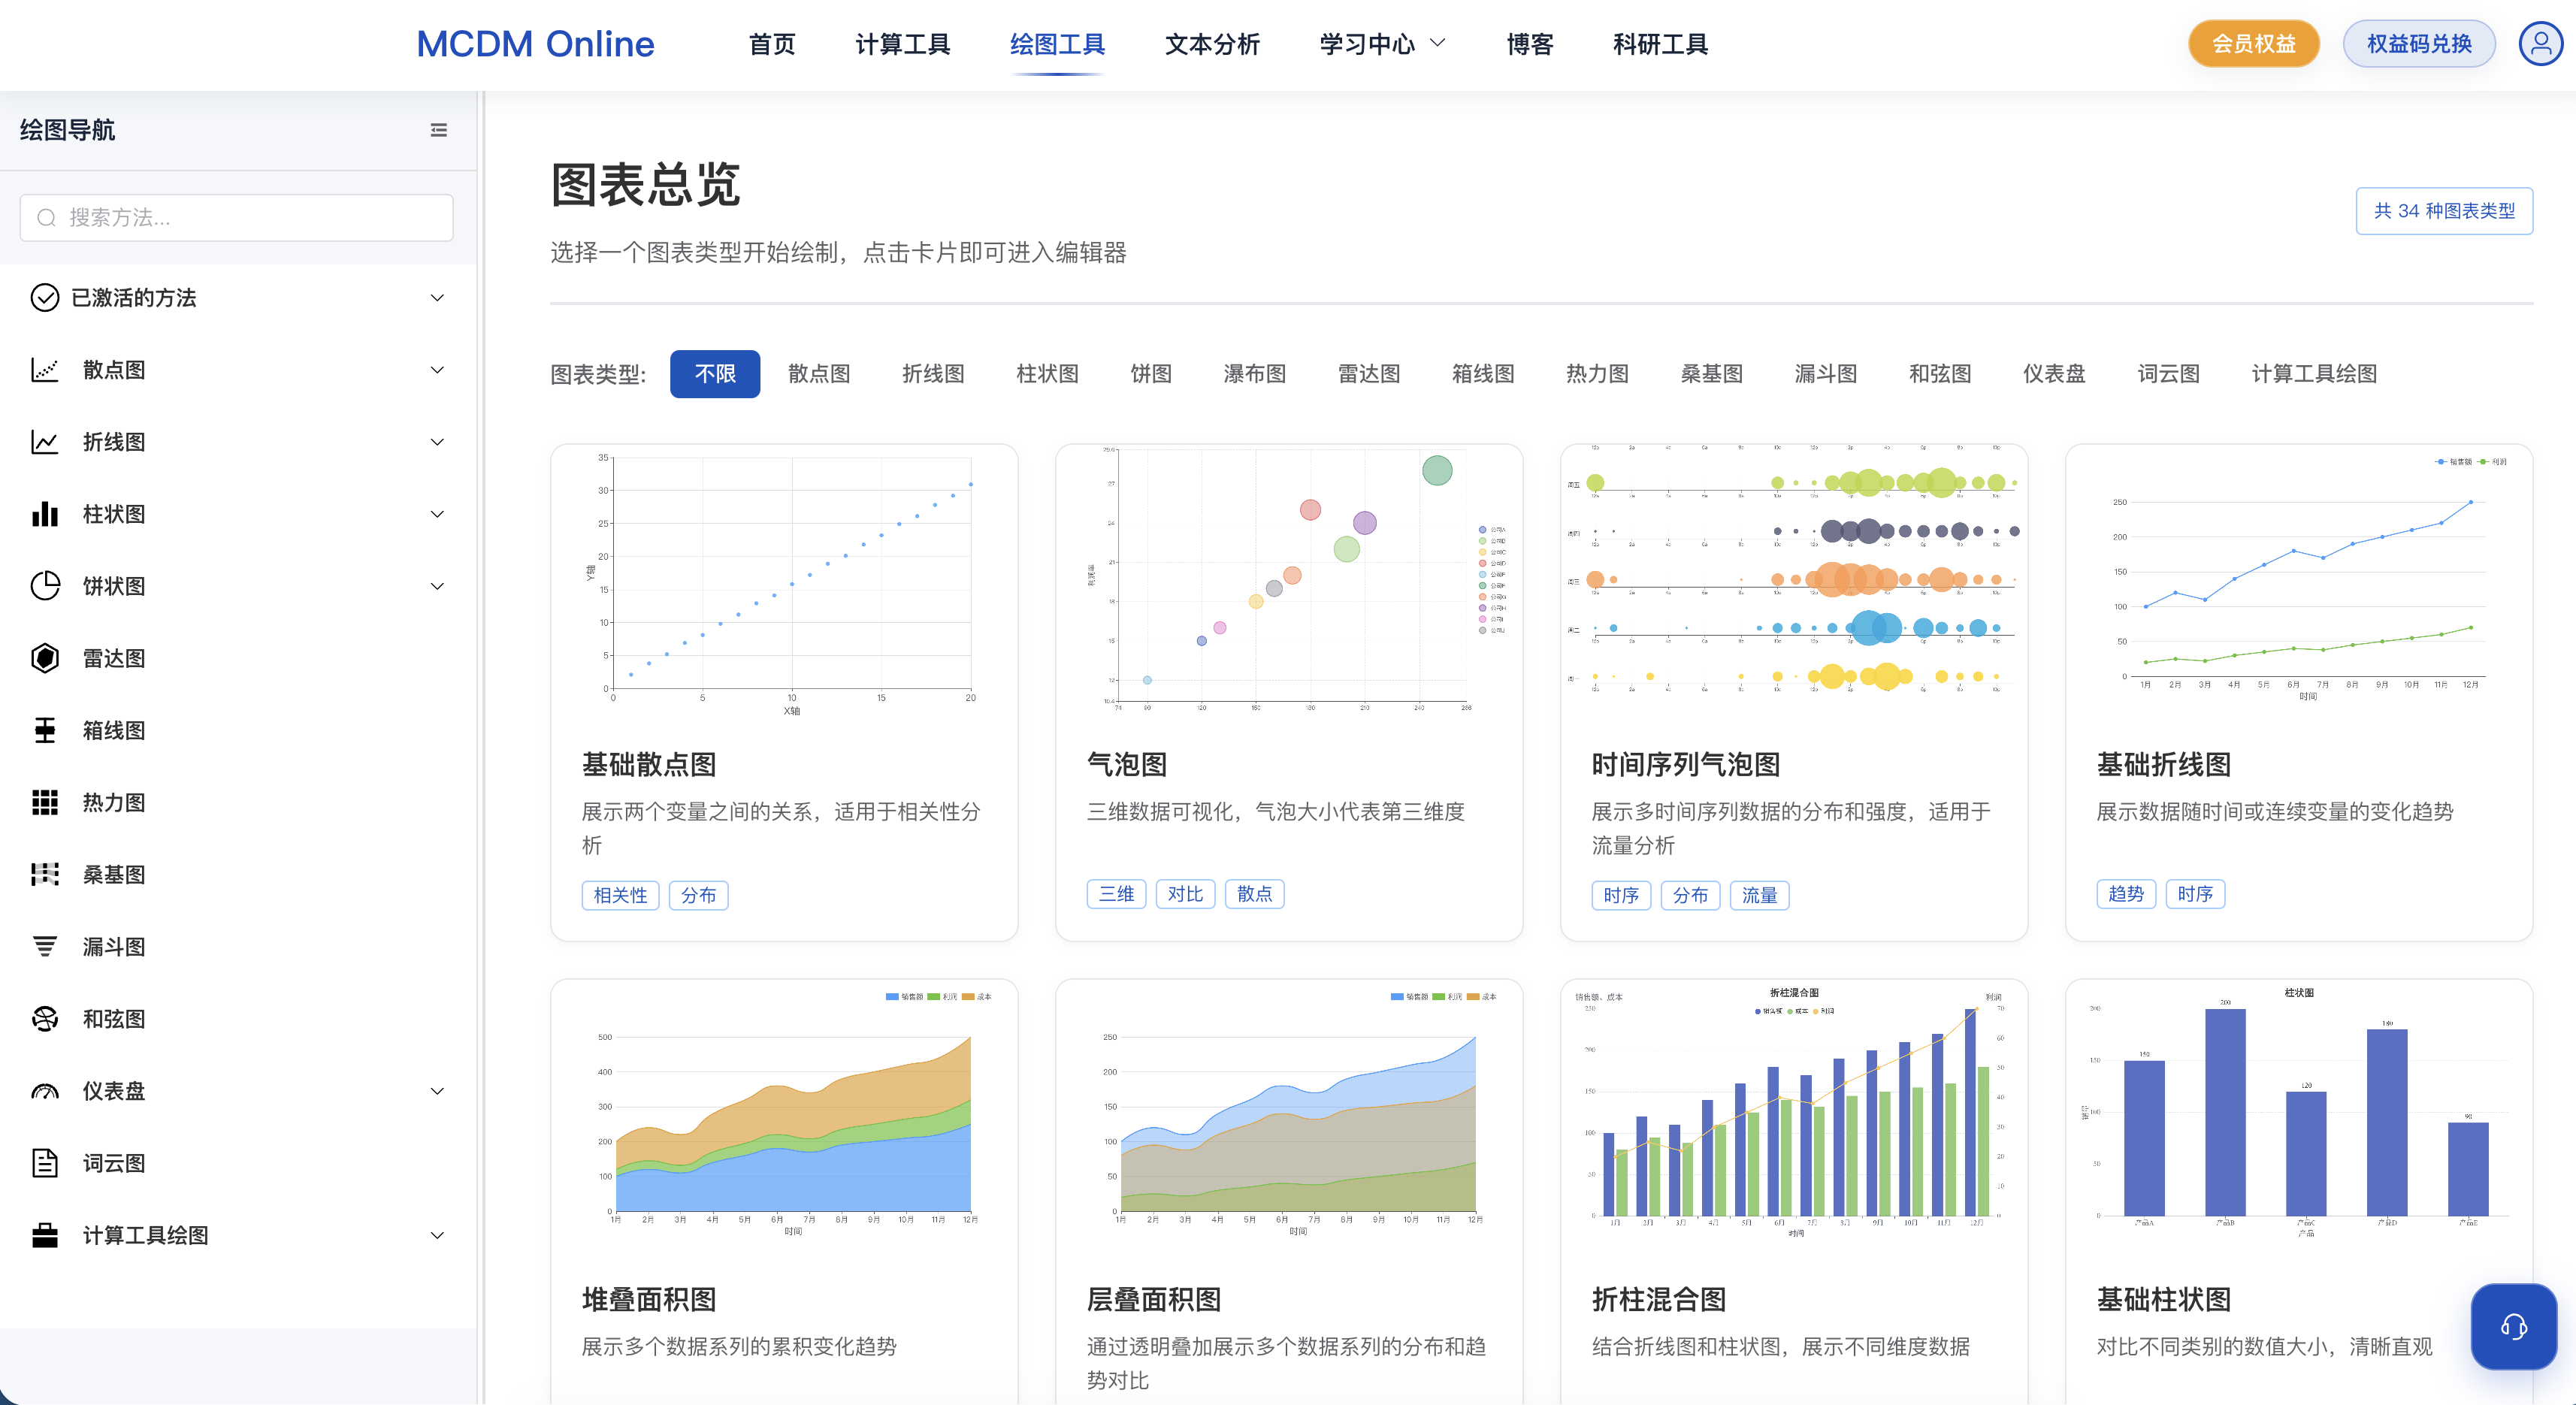The image size is (2576, 1405).
Task: Click the 相关性 tag on 基础散点图 card
Action: click(620, 895)
